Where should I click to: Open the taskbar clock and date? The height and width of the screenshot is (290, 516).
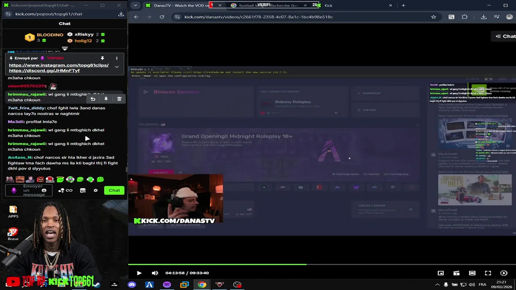(x=501, y=284)
